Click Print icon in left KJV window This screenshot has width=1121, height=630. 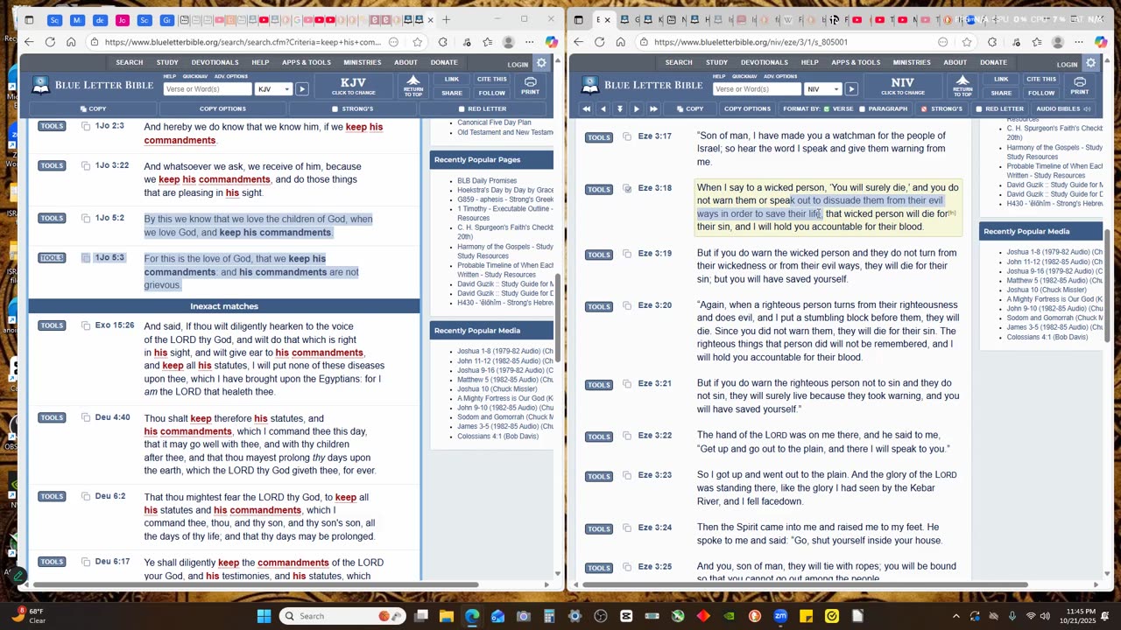tap(530, 85)
